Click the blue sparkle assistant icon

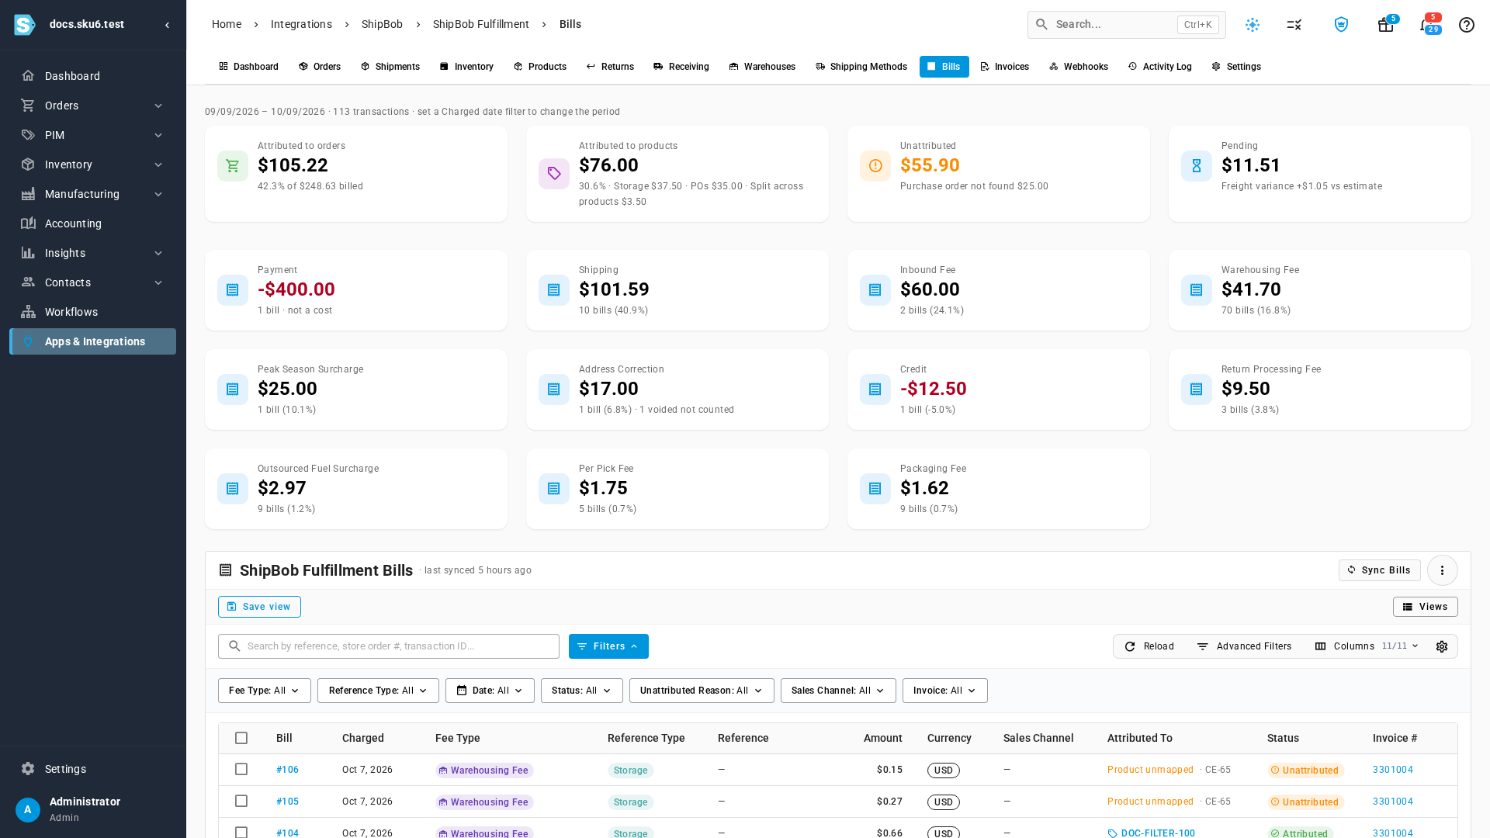(x=1253, y=25)
